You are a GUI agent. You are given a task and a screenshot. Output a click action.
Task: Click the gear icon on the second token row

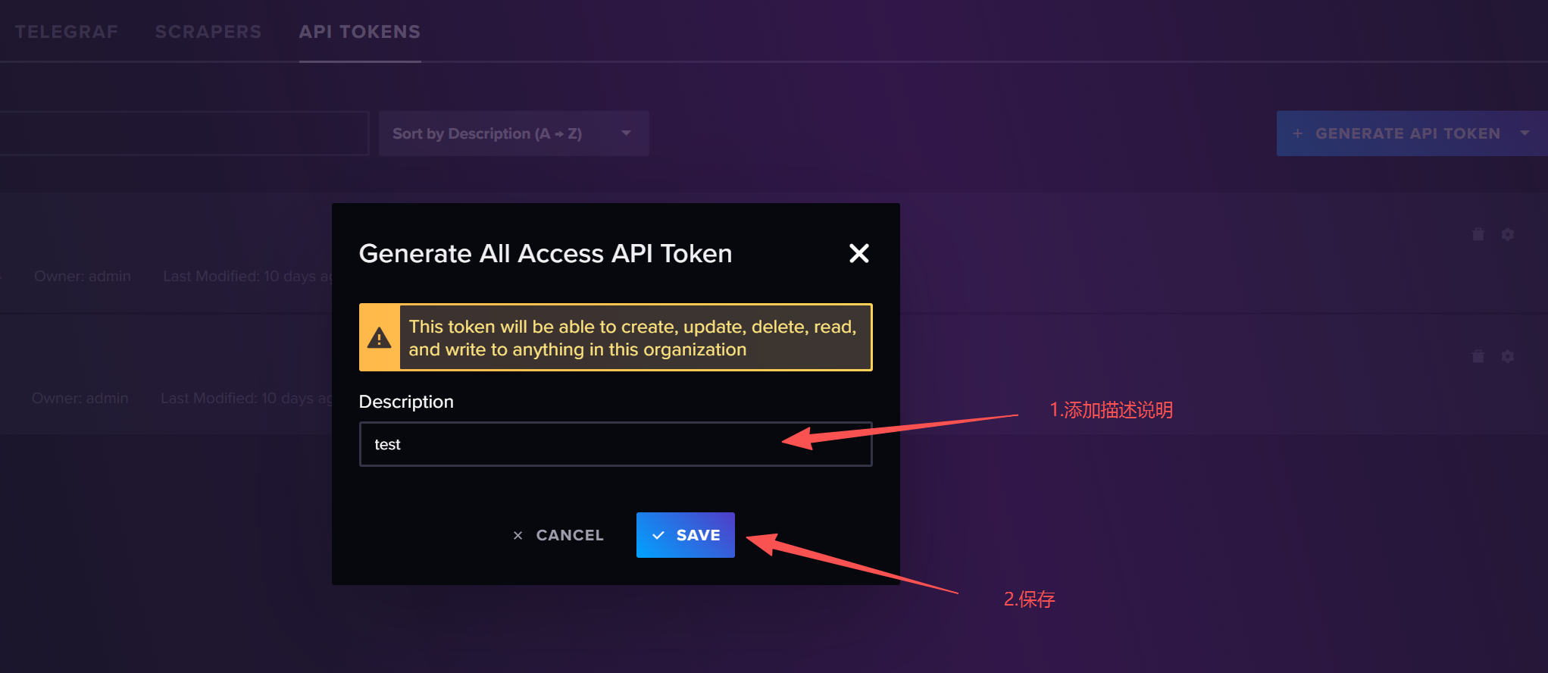click(x=1508, y=356)
